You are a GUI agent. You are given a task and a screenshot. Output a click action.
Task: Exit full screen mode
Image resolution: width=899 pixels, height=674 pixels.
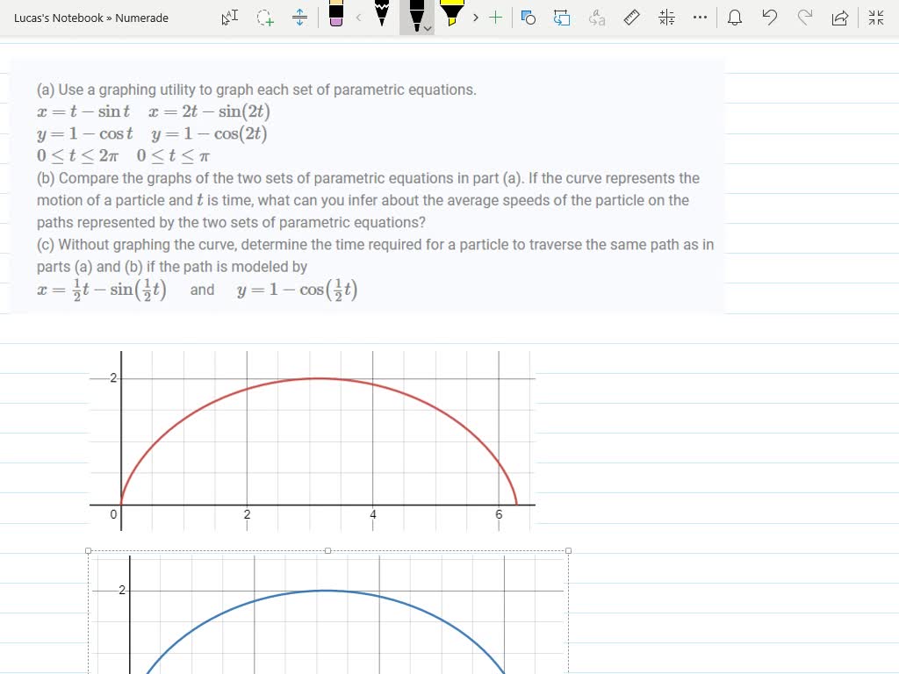[876, 18]
